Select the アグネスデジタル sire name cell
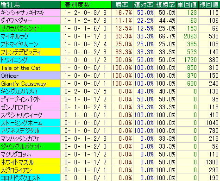The image size is (220, 181). click(x=30, y=131)
